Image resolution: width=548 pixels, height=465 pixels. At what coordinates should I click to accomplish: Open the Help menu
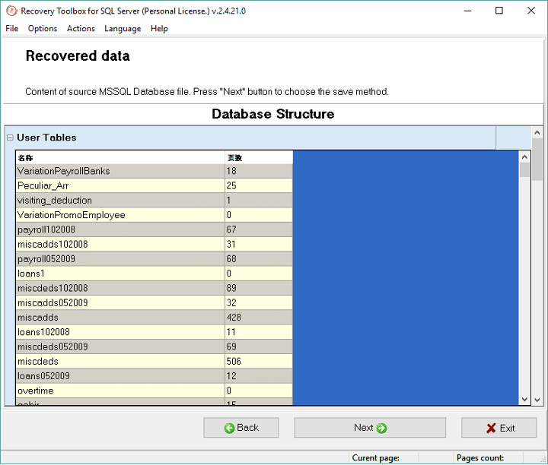coord(159,29)
